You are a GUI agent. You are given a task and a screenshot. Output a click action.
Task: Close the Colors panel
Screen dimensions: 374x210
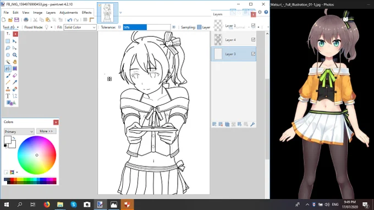(56, 122)
